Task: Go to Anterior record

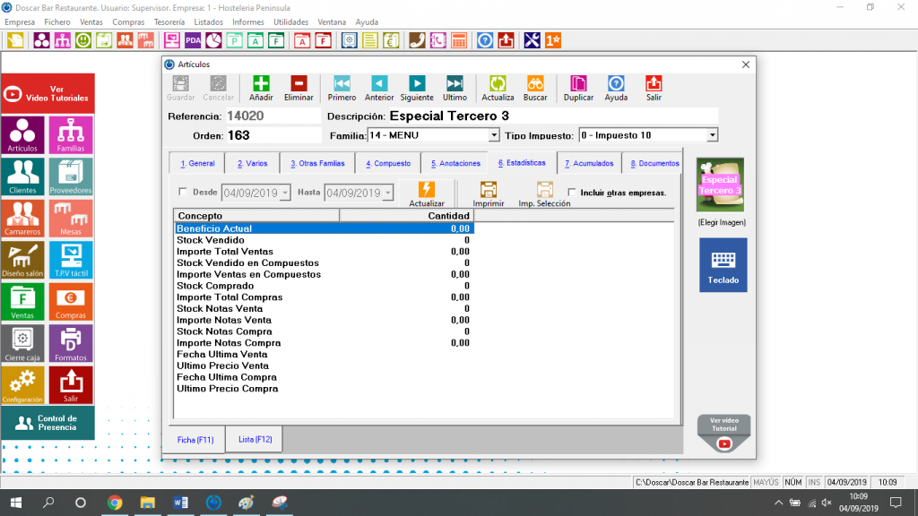Action: (x=379, y=89)
